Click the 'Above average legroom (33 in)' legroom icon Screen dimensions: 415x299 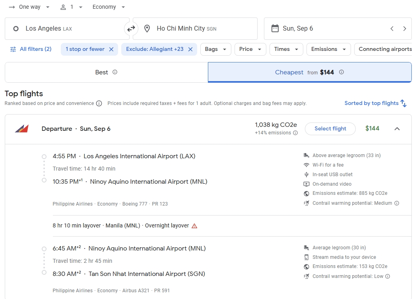point(306,155)
